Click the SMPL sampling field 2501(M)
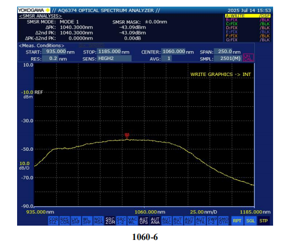Image resolution: width=283 pixels, height=246 pixels. (x=228, y=58)
